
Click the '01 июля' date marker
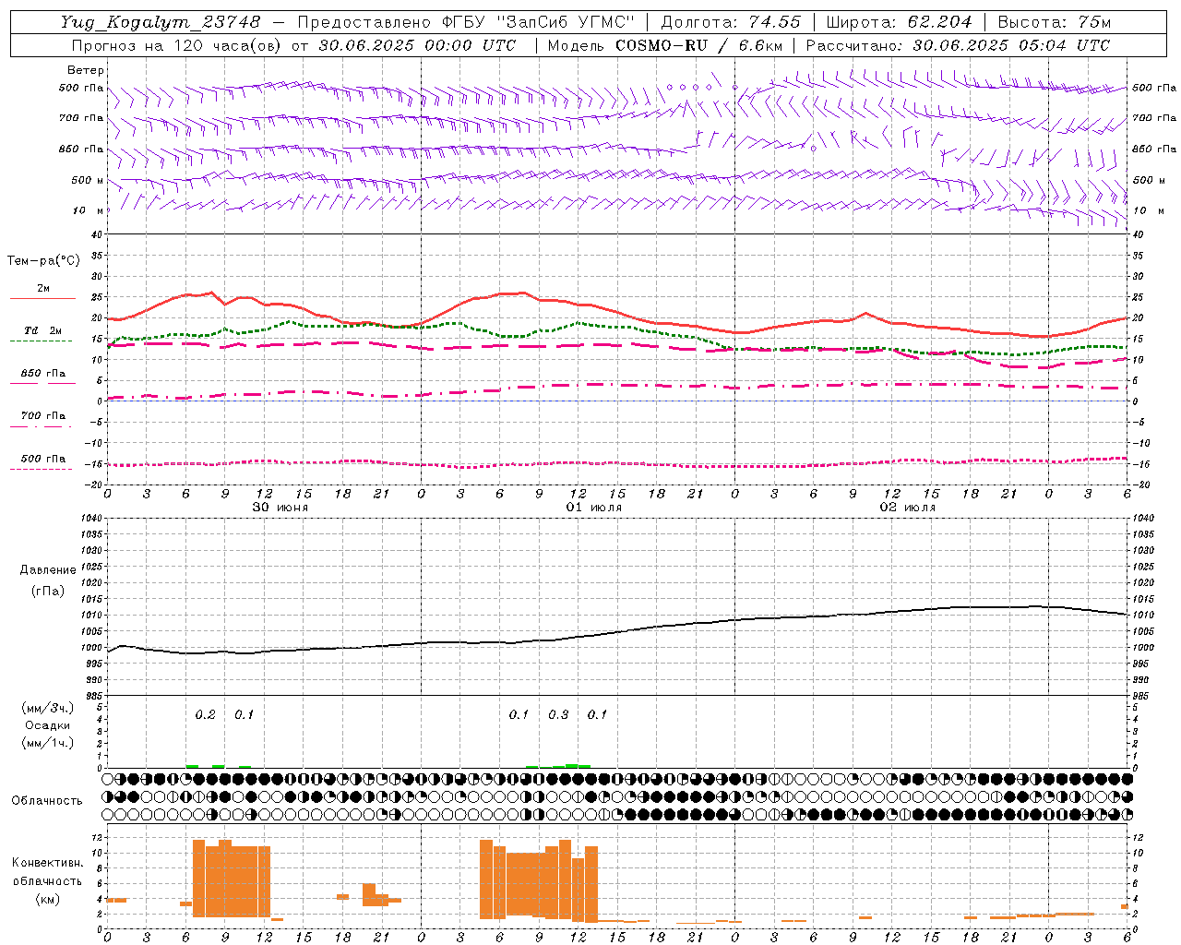[x=594, y=508]
